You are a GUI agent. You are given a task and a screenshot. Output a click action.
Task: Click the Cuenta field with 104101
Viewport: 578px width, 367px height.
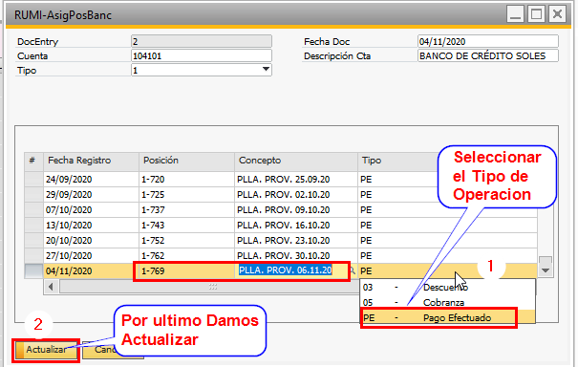click(x=202, y=56)
